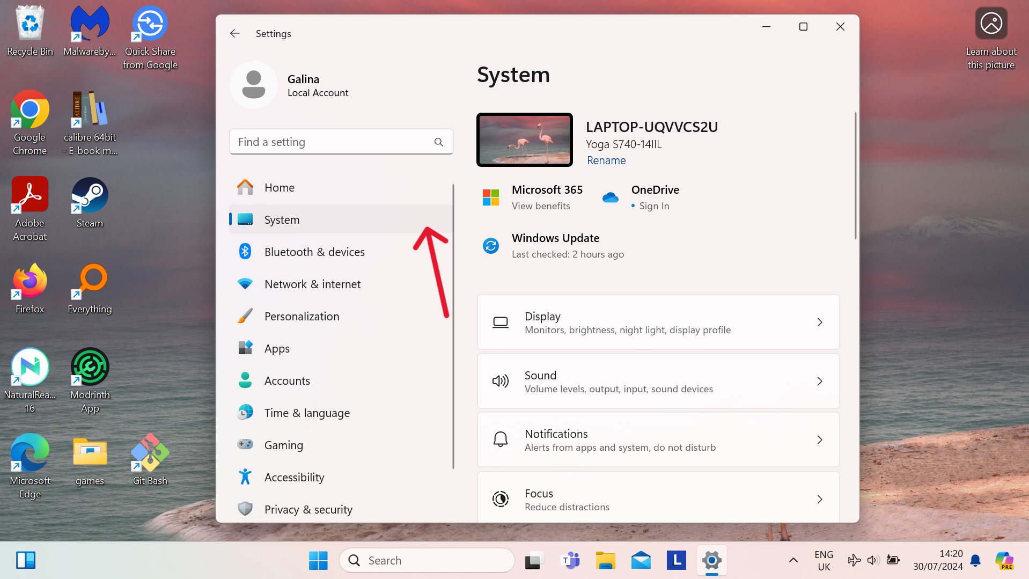Show hidden icons in system tray
The image size is (1029, 579).
click(x=793, y=561)
